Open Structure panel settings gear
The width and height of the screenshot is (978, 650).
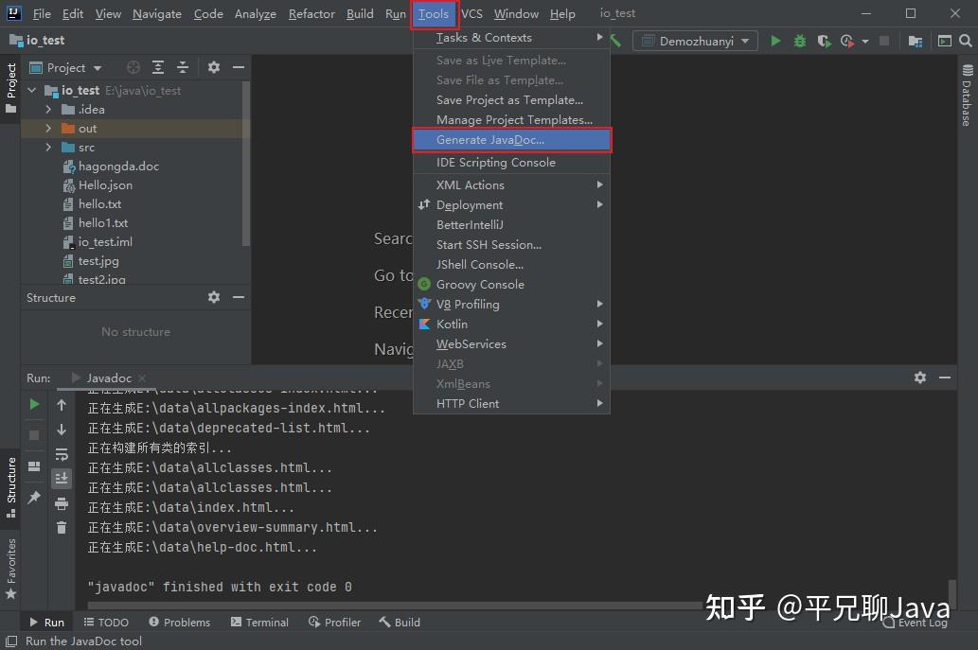tap(214, 297)
